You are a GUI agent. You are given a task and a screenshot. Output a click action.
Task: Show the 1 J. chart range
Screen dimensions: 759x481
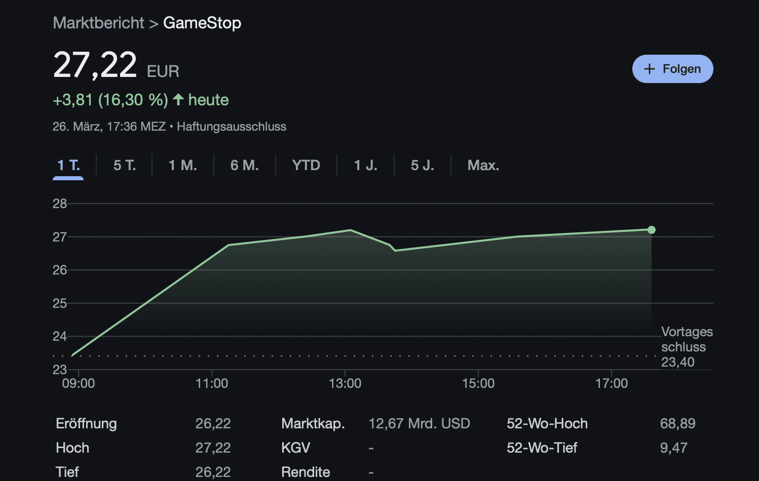click(366, 166)
